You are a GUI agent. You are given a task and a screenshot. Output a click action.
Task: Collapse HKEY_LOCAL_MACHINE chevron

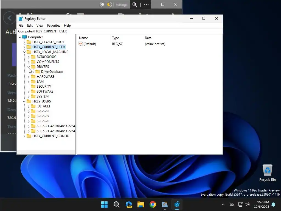click(24, 52)
